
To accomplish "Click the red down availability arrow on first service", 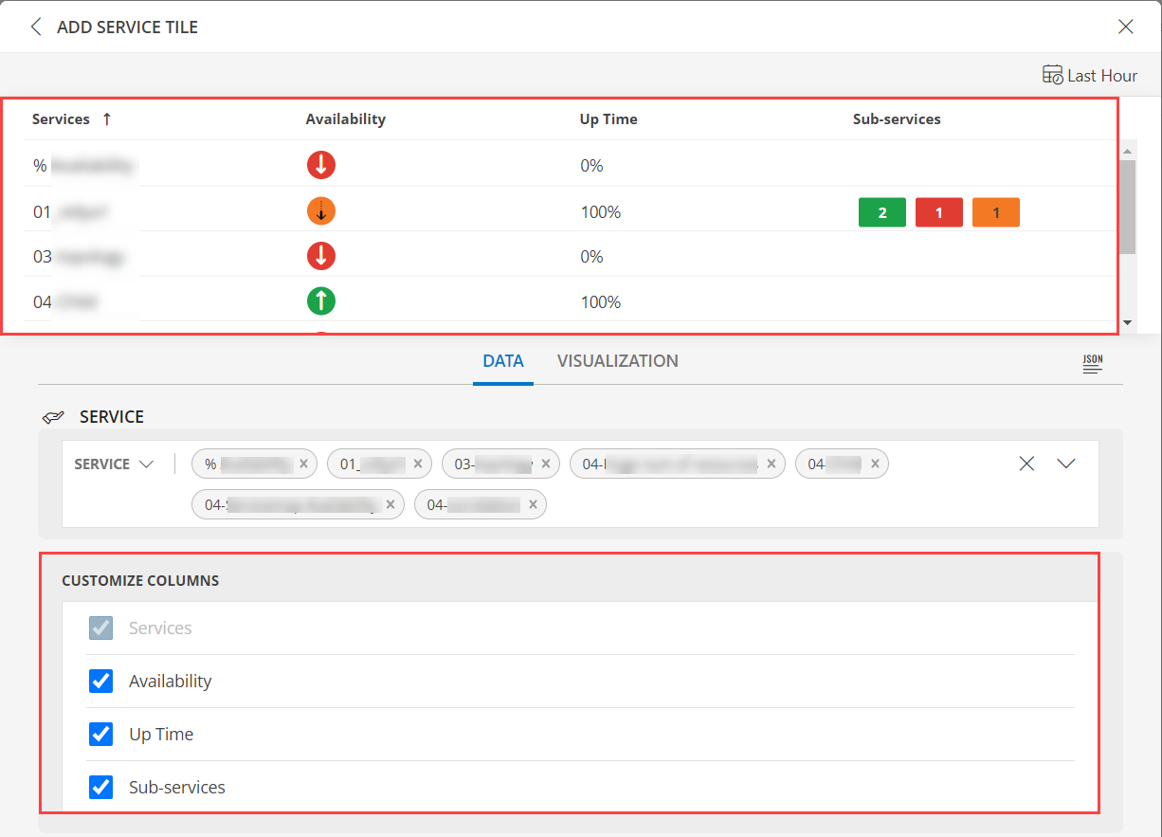I will pyautogui.click(x=320, y=165).
